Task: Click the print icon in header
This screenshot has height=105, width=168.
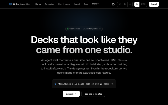Action: coord(125,4)
